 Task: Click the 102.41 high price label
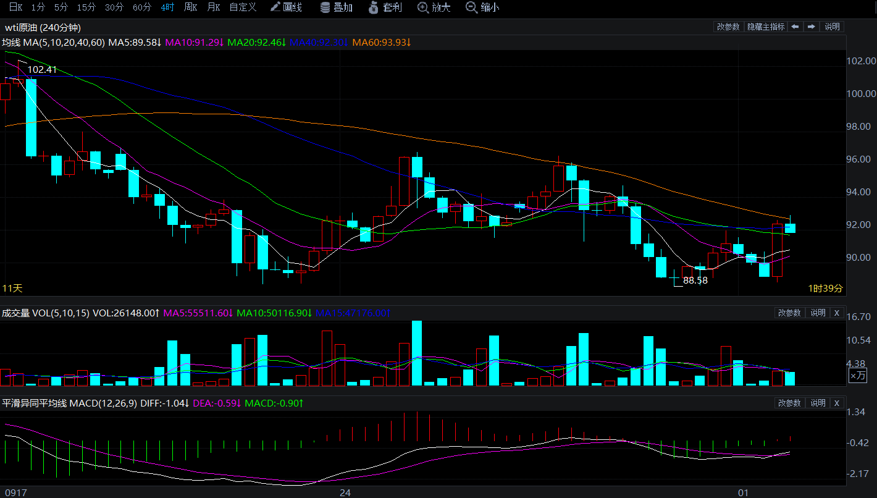[x=42, y=70]
